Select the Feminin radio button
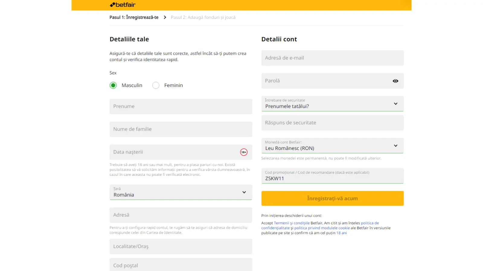 pos(156,85)
